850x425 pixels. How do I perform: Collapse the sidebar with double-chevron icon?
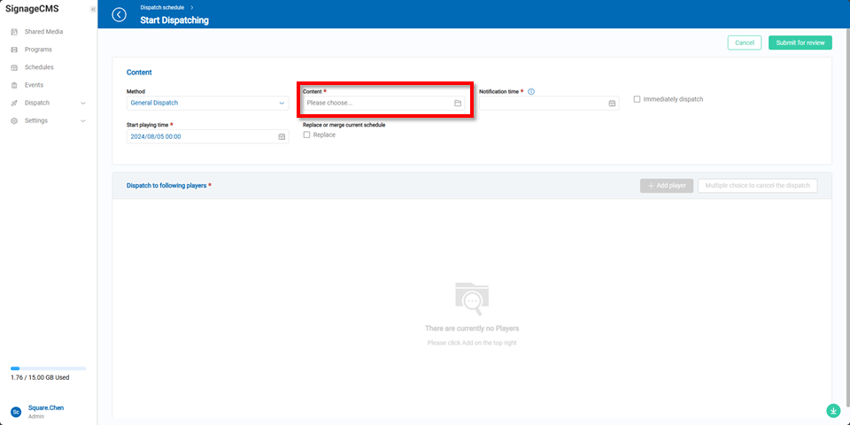(x=93, y=9)
